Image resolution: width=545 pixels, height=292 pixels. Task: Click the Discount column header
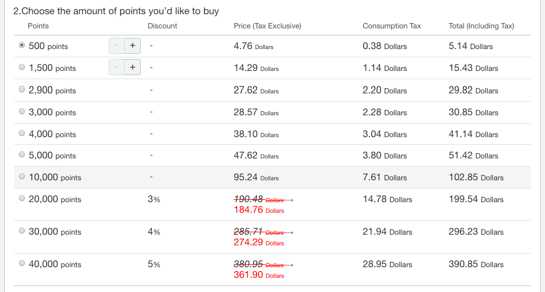pyautogui.click(x=163, y=26)
